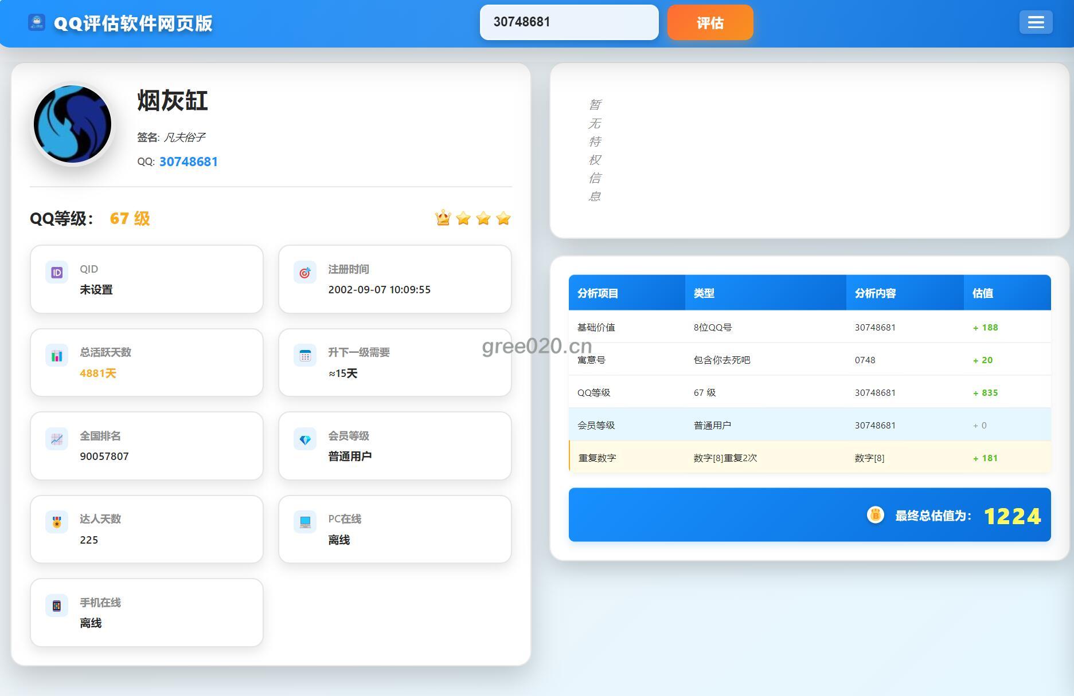The width and height of the screenshot is (1074, 696).
Task: Select the 会员等级 row in analysis table
Action: point(809,425)
